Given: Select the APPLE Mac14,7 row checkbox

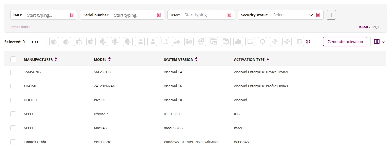Looking at the screenshot, I should (13, 128).
